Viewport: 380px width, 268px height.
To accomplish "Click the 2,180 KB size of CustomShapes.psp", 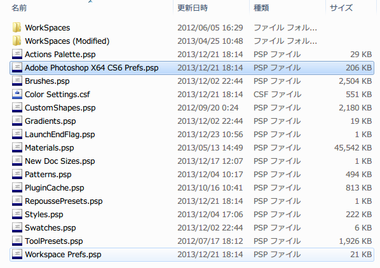I will pos(355,108).
